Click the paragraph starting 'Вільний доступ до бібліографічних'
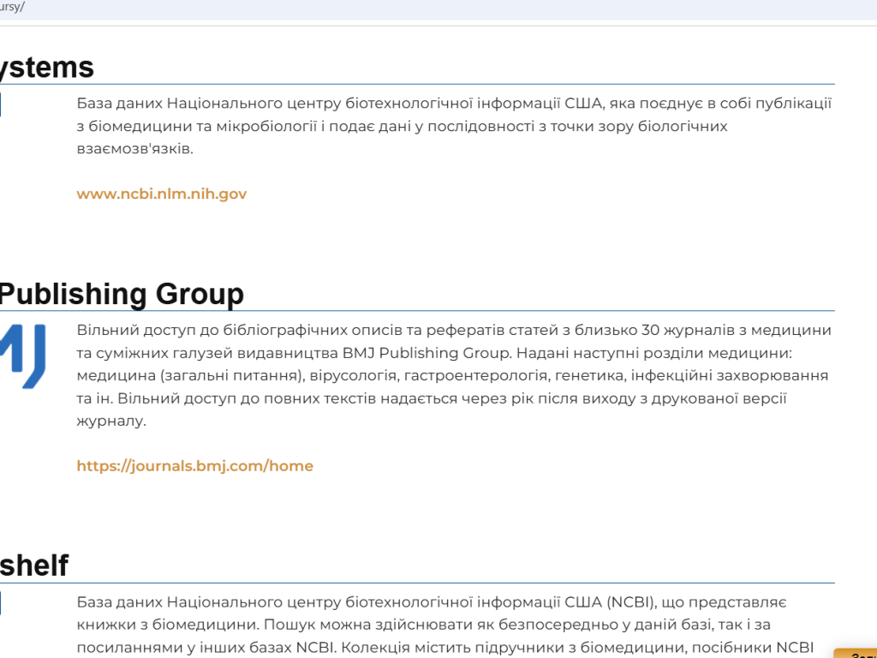The image size is (877, 658). click(x=454, y=375)
